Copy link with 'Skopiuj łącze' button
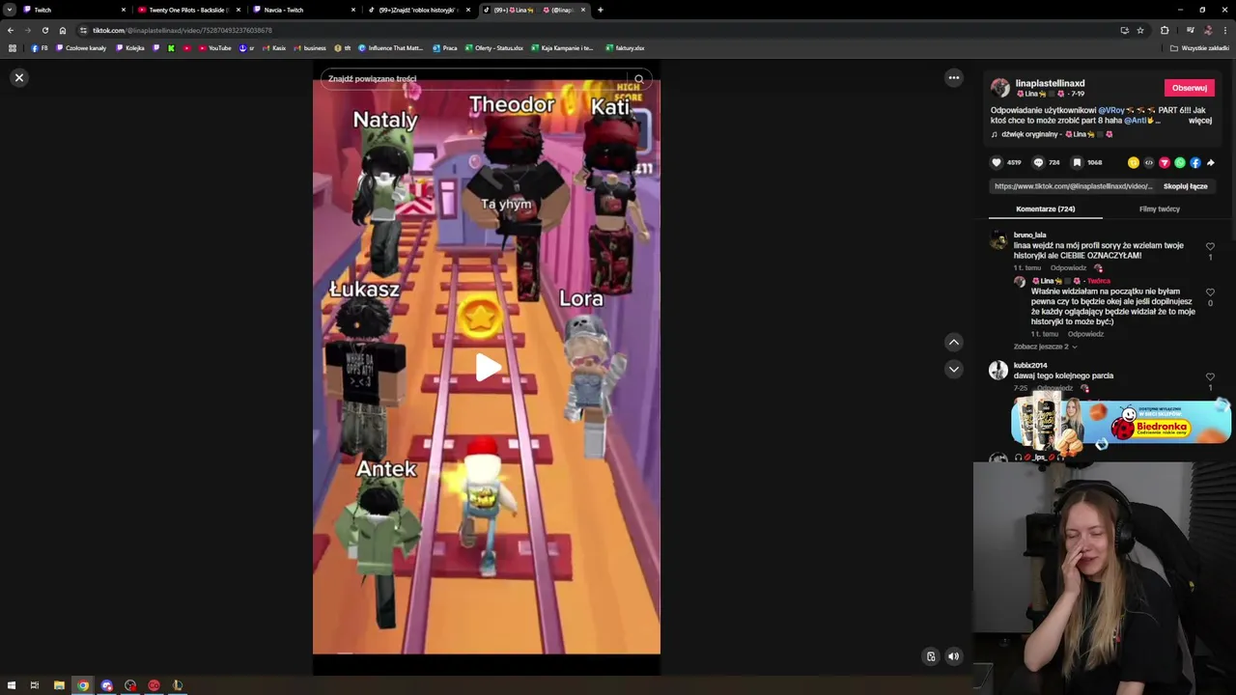 tap(1185, 186)
